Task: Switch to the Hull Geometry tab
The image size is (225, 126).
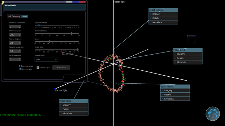Action: coord(14,16)
